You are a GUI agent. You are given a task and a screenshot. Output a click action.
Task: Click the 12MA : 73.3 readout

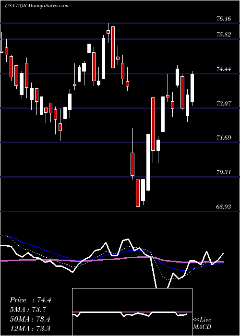30,328
